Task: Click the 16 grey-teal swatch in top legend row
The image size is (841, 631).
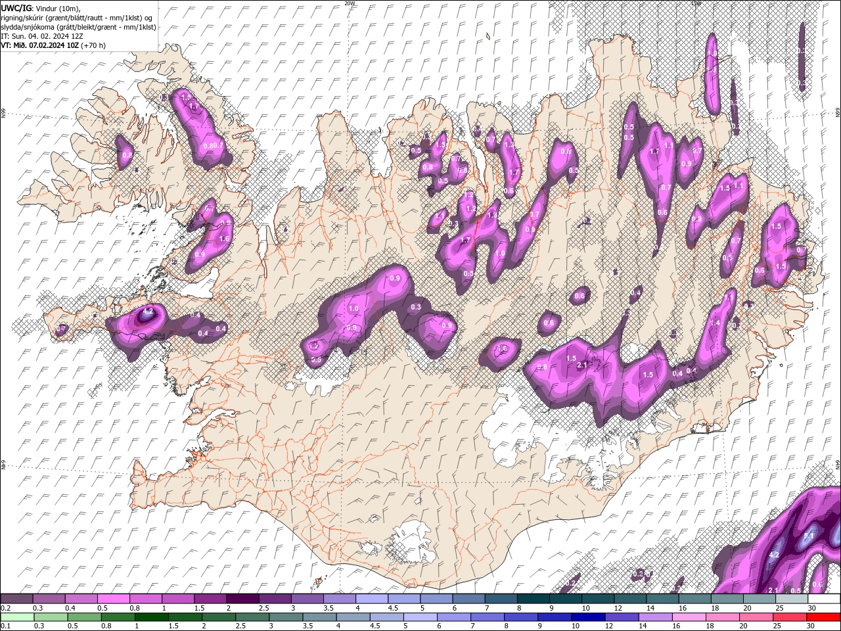Action: click(695, 599)
